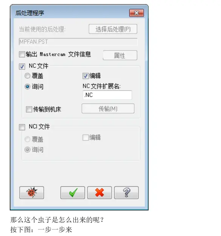Enable 输出 Mastercam 文件信息 checkbox
Screen dimensions: 221x236
click(22, 54)
